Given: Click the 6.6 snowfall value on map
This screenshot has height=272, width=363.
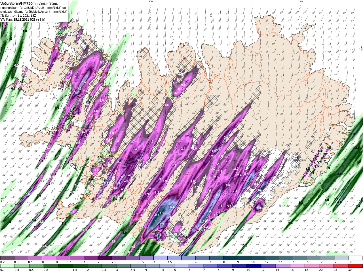Looking at the screenshot, I should click(172, 207).
